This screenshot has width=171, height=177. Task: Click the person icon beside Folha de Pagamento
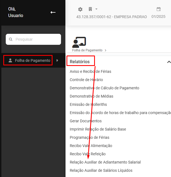[x=10, y=60]
